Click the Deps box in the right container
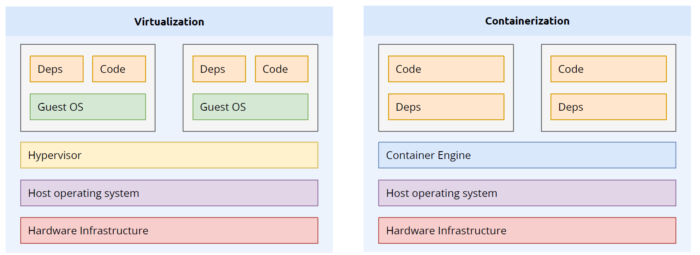The height and width of the screenshot is (255, 700). (x=608, y=107)
